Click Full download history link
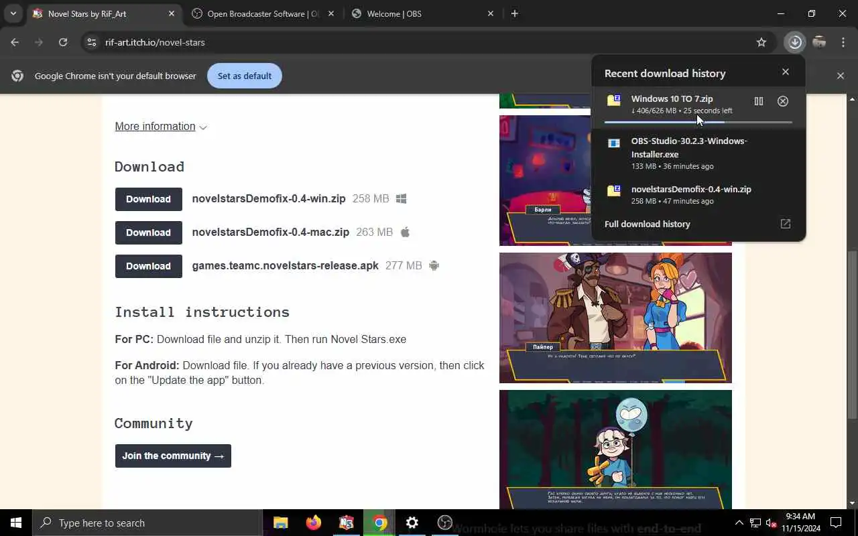 (647, 224)
